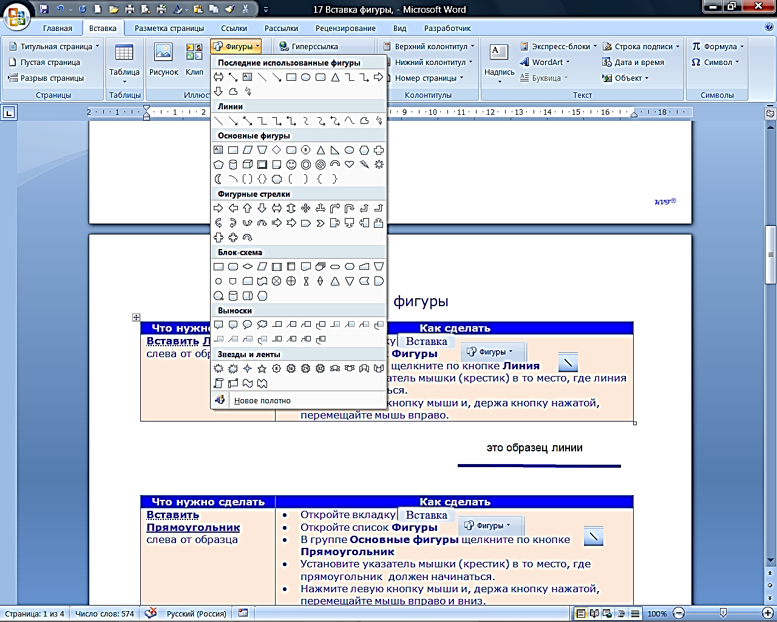777x622 pixels.
Task: Choose cloud callout in Выноски
Action: [262, 325]
